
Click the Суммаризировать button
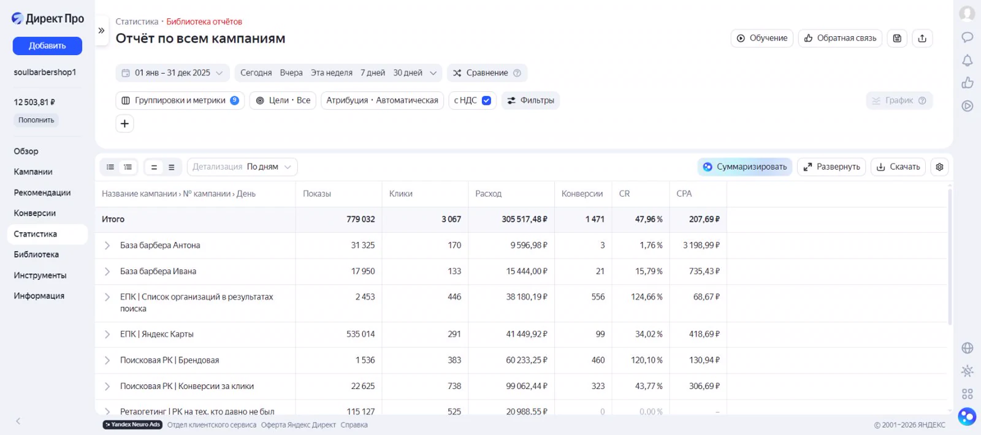[745, 167]
